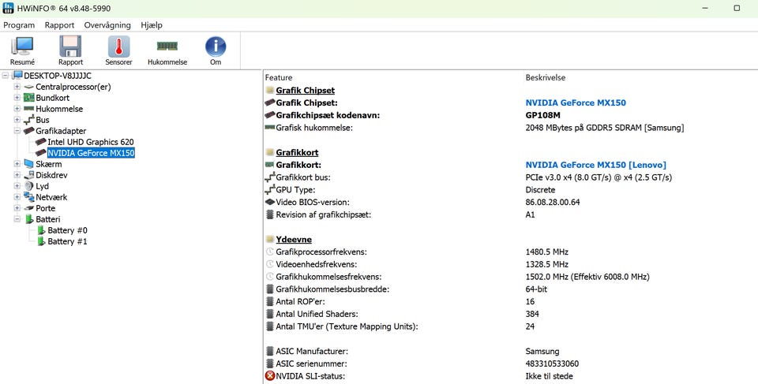Click the Feature column header
758x384 pixels.
(279, 78)
